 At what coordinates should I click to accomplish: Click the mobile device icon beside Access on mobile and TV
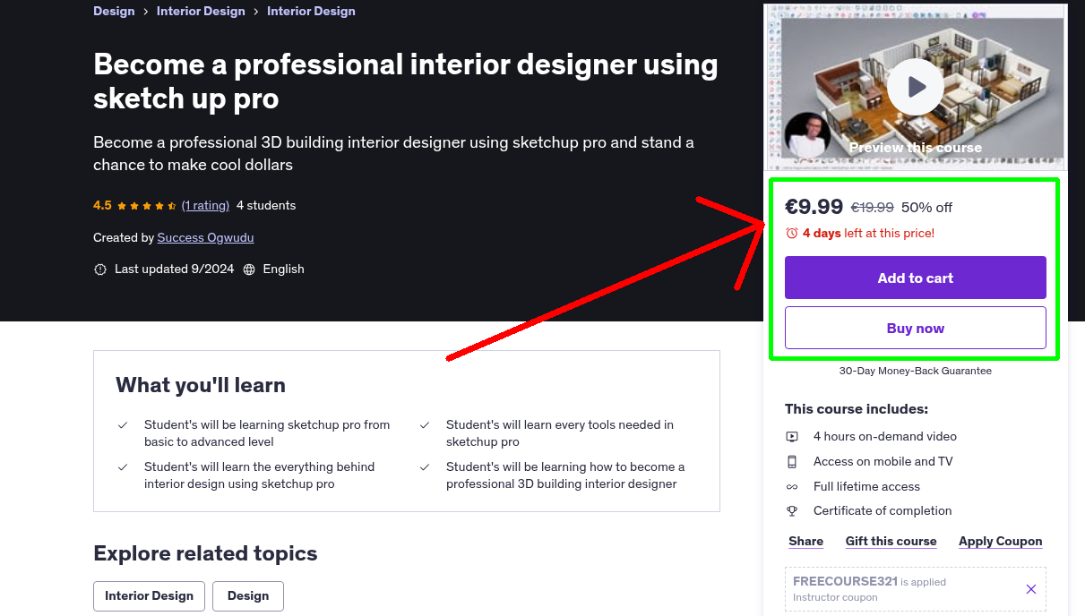pyautogui.click(x=792, y=462)
